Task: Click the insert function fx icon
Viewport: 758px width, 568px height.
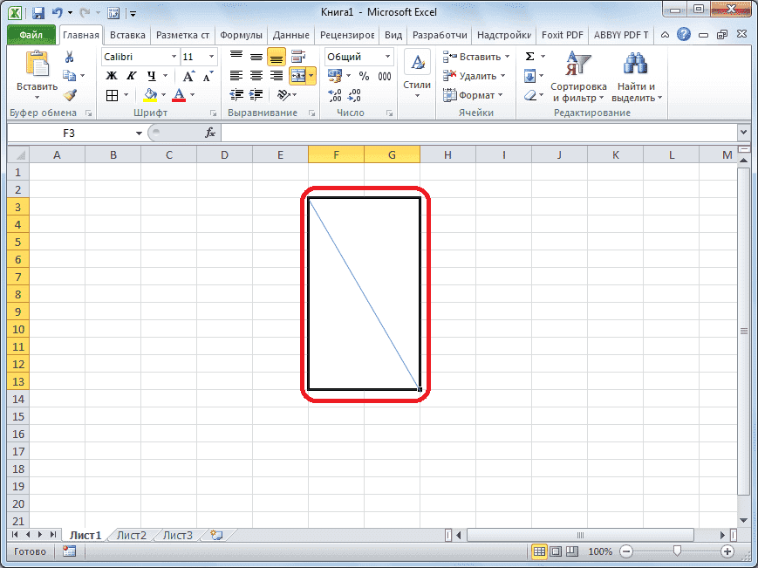Action: point(210,133)
